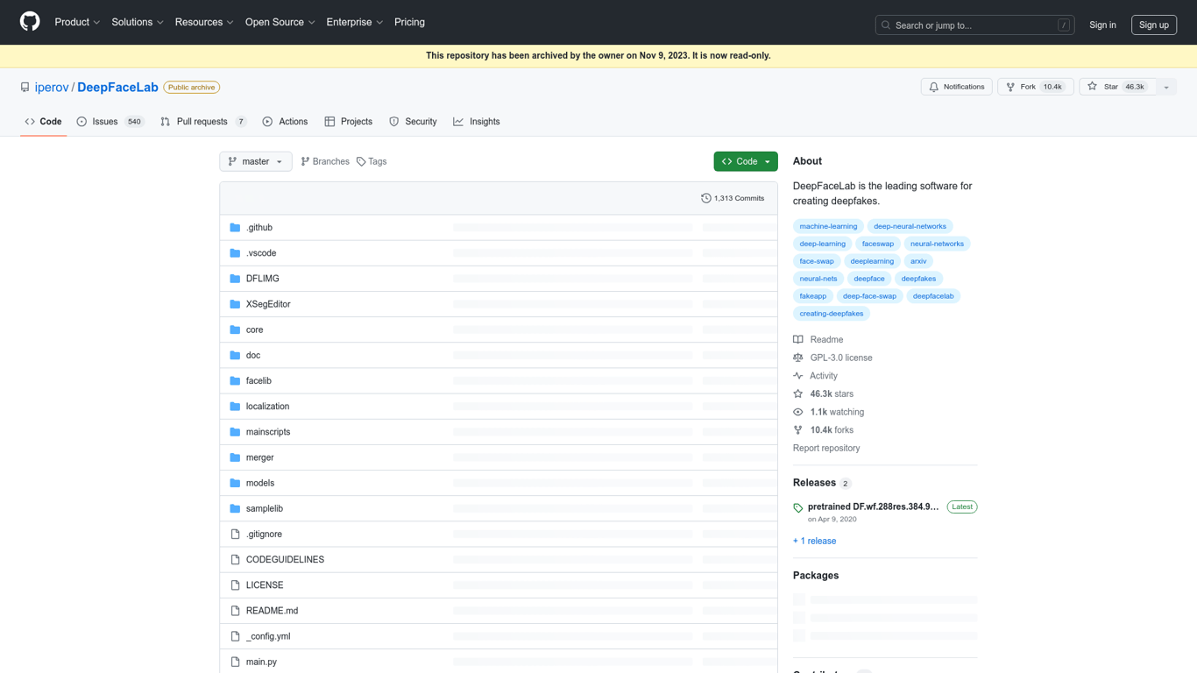Click the Tags tag icon

(361, 161)
